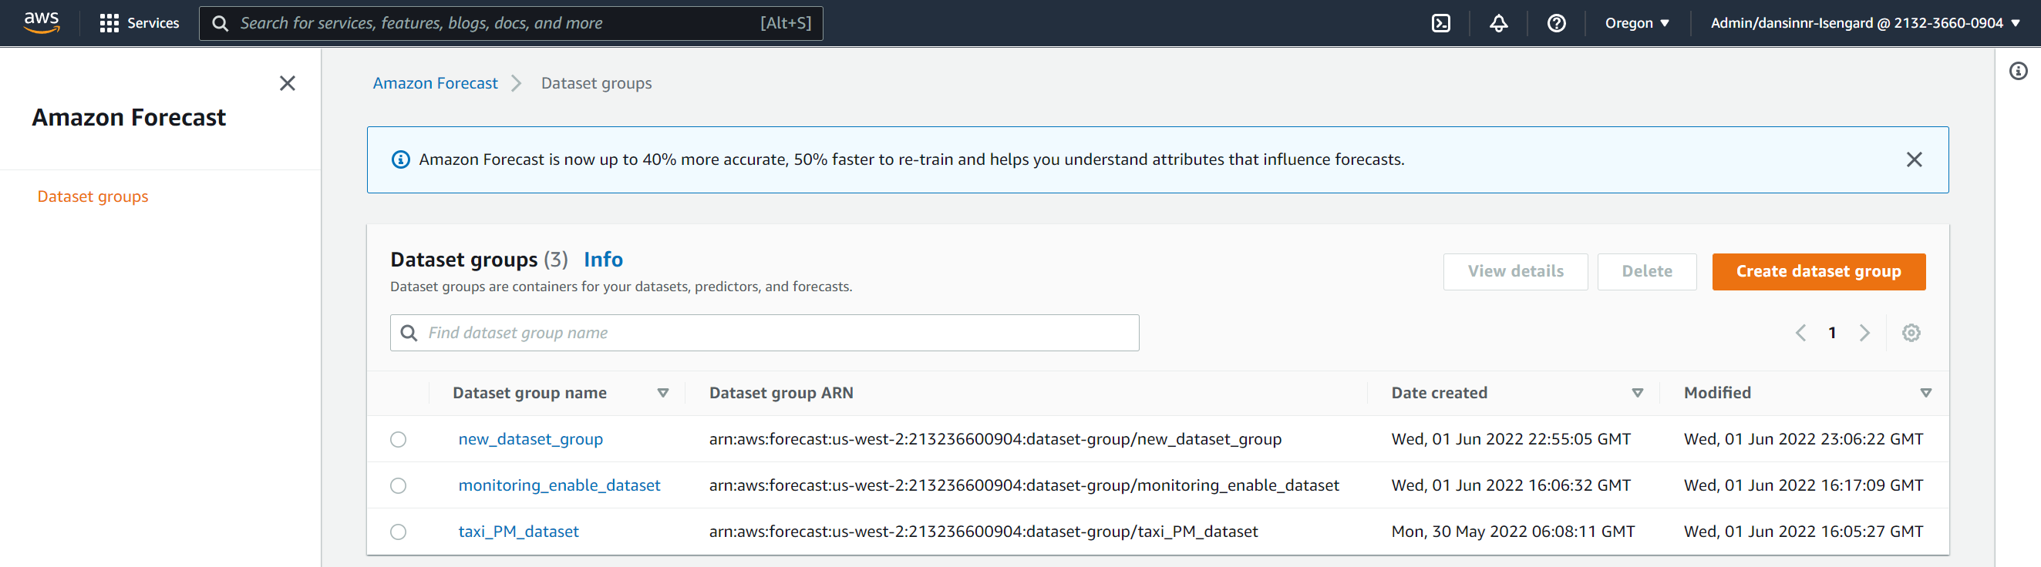This screenshot has width=2041, height=567.
Task: Open the Oregon region dropdown
Action: 1637,23
